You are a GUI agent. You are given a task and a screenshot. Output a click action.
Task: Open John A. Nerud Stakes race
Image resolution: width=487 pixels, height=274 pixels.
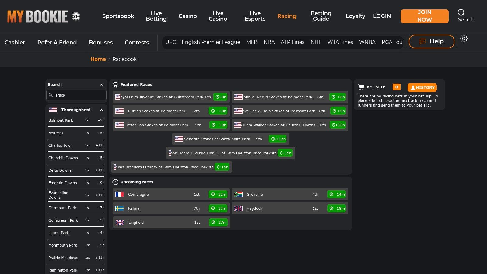tap(290, 97)
